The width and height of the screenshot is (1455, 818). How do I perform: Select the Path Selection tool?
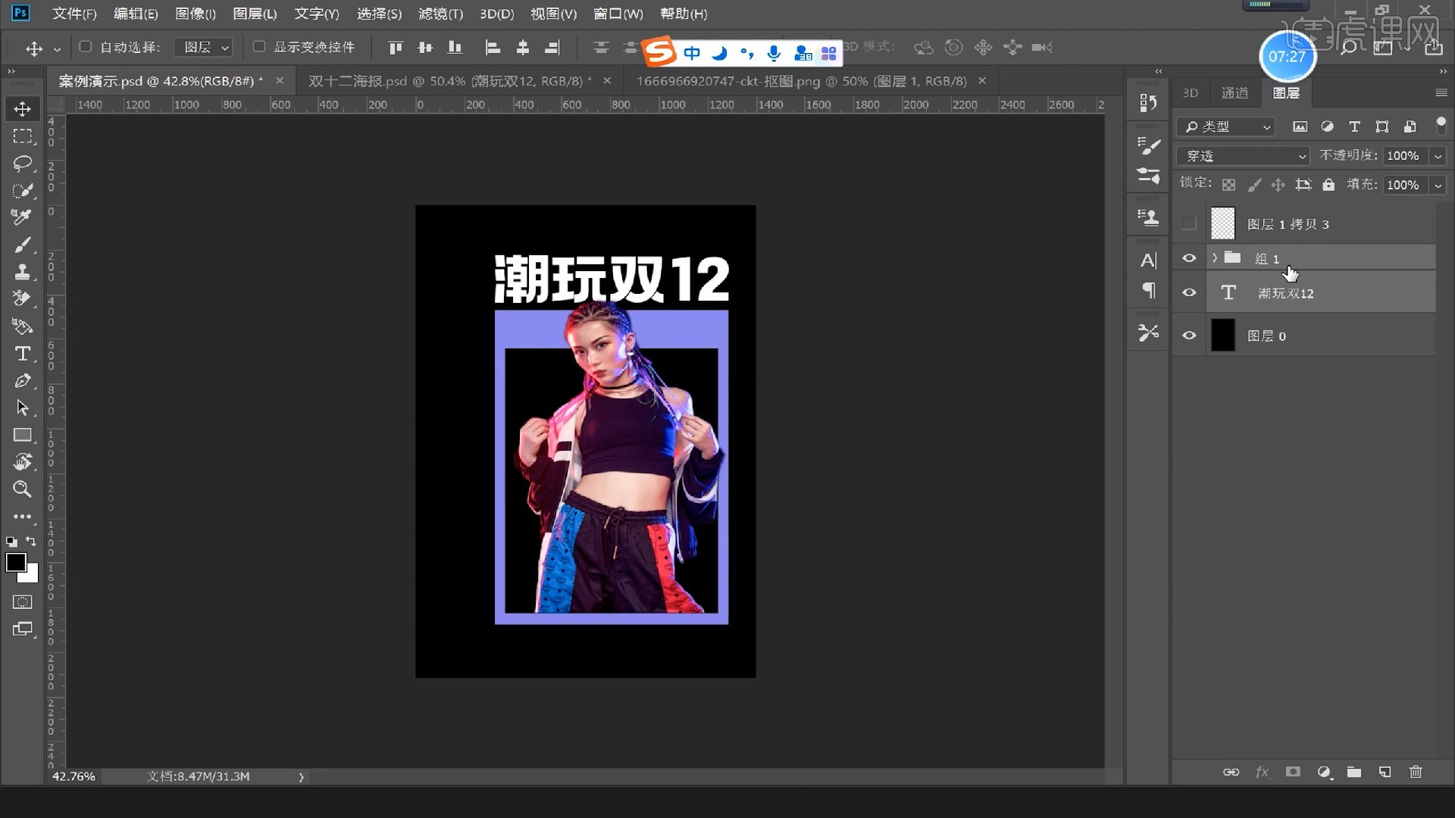point(22,407)
